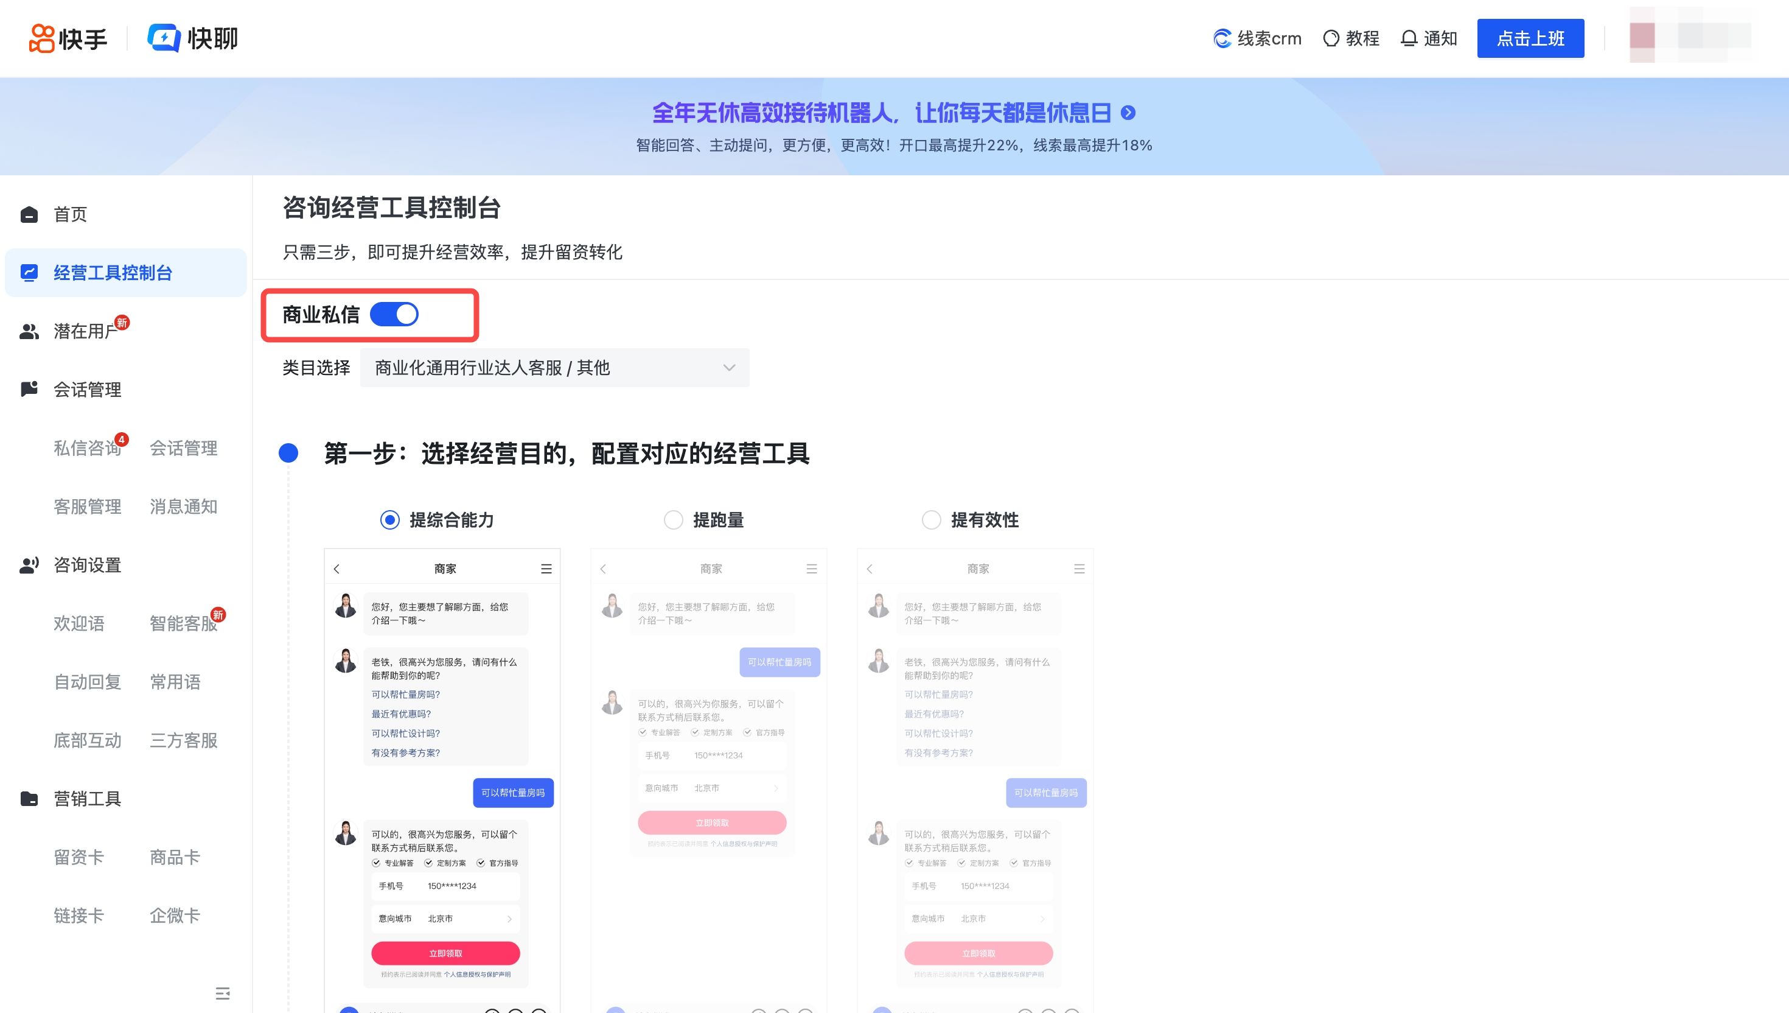The height and width of the screenshot is (1013, 1789).
Task: Choose the 提有效性 radio option
Action: (x=932, y=520)
